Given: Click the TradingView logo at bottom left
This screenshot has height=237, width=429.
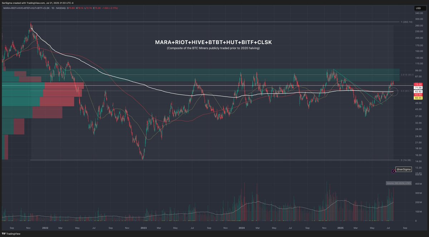Looking at the screenshot, I should [x=11, y=234].
